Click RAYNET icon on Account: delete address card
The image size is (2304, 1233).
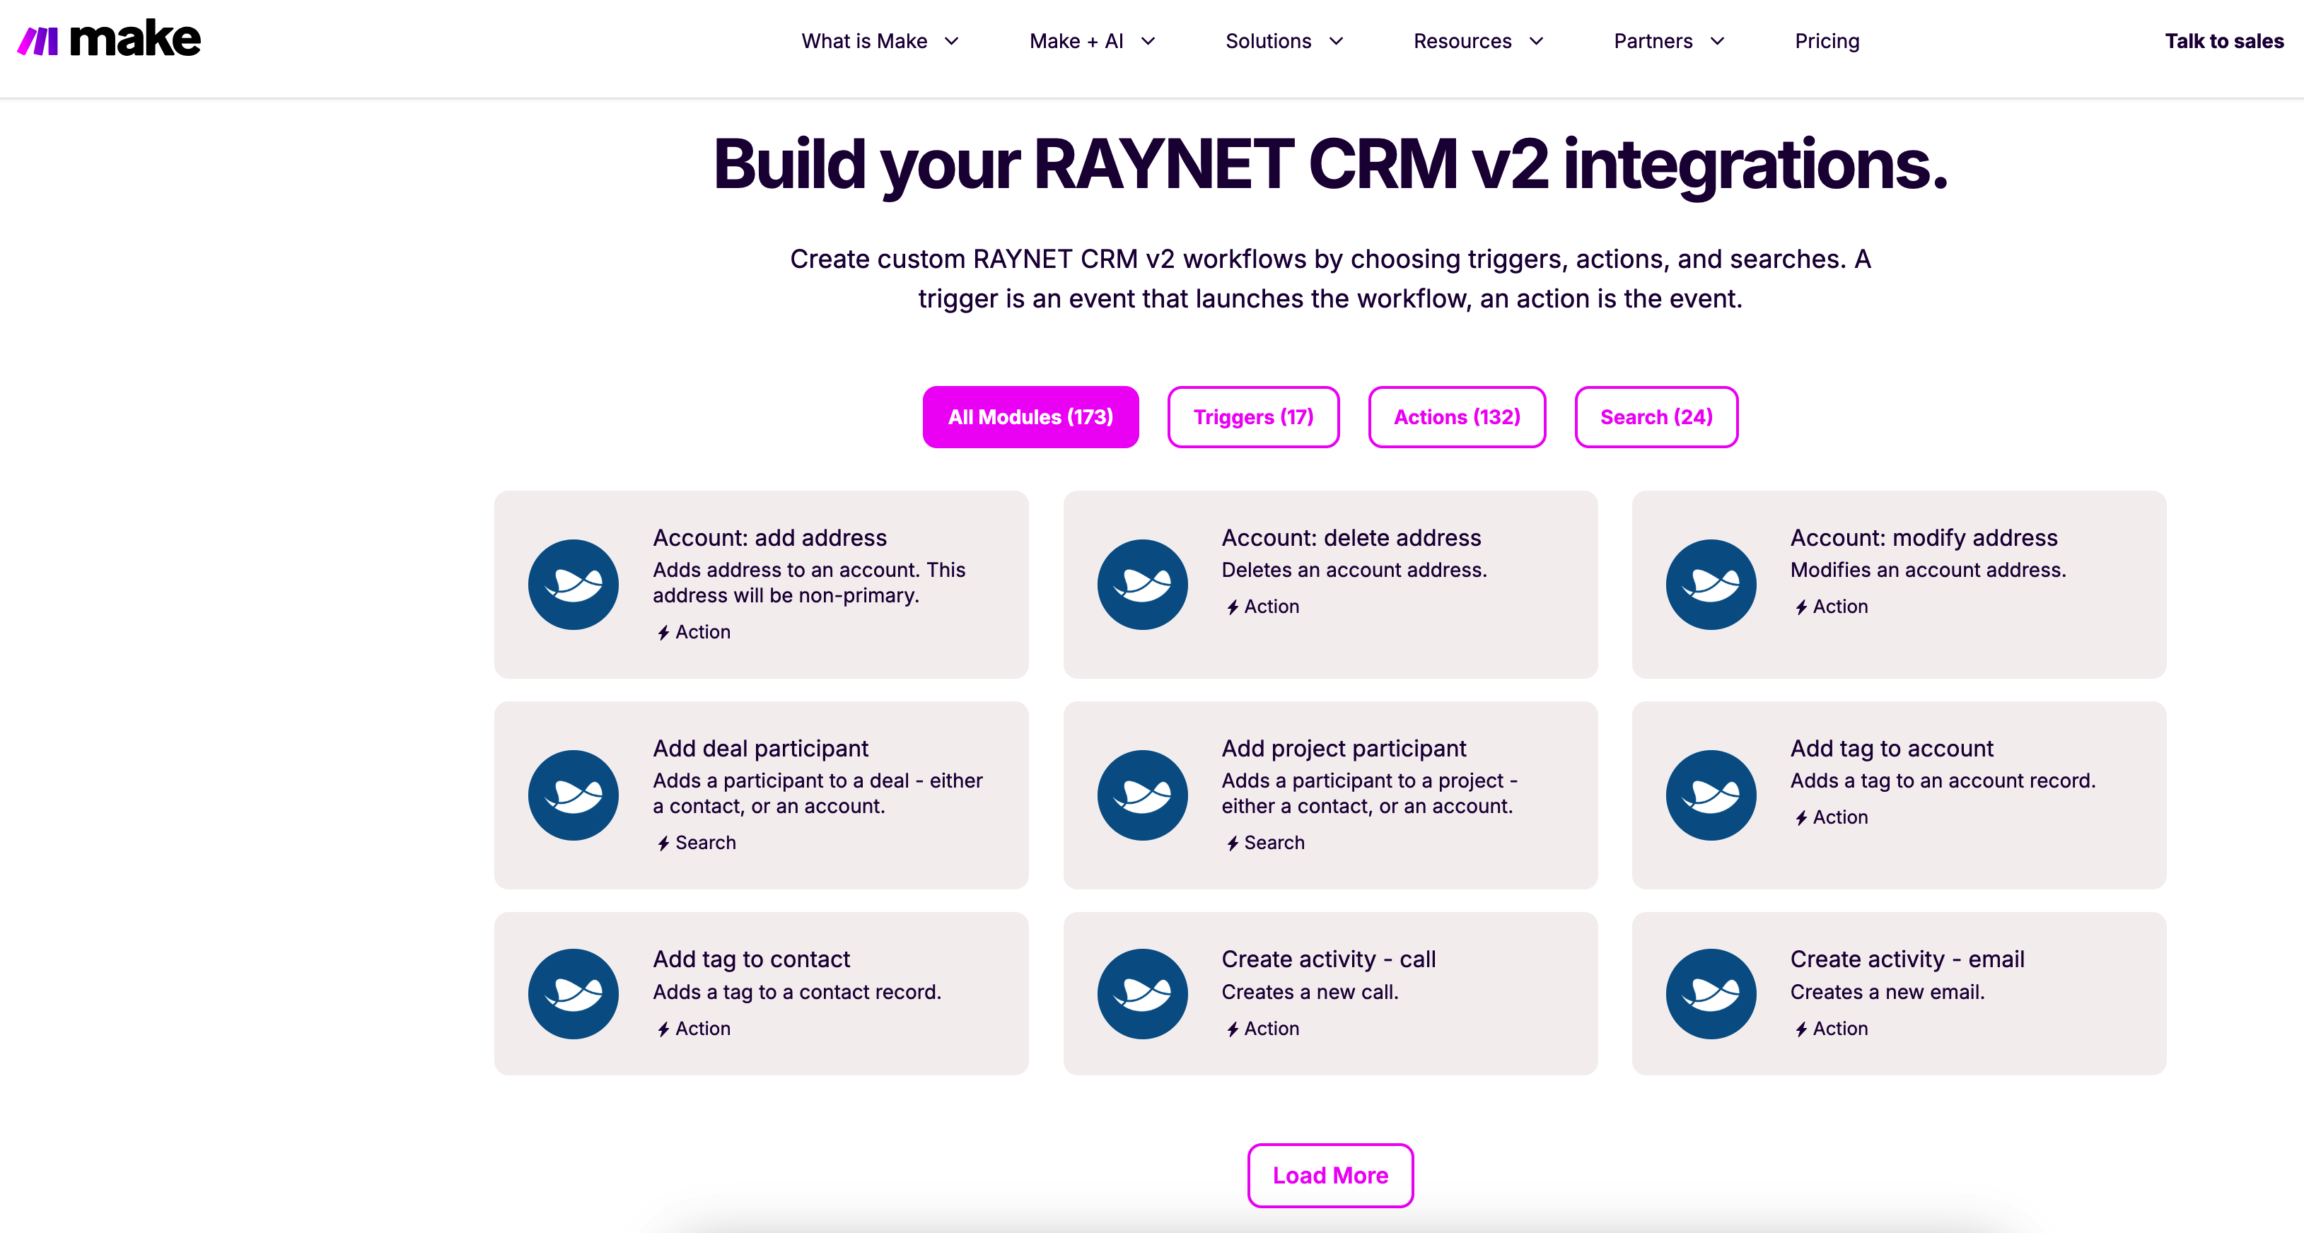1142,585
